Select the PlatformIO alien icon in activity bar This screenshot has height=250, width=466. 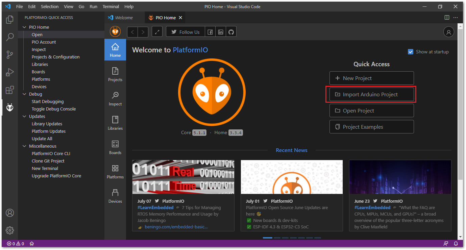[x=10, y=107]
